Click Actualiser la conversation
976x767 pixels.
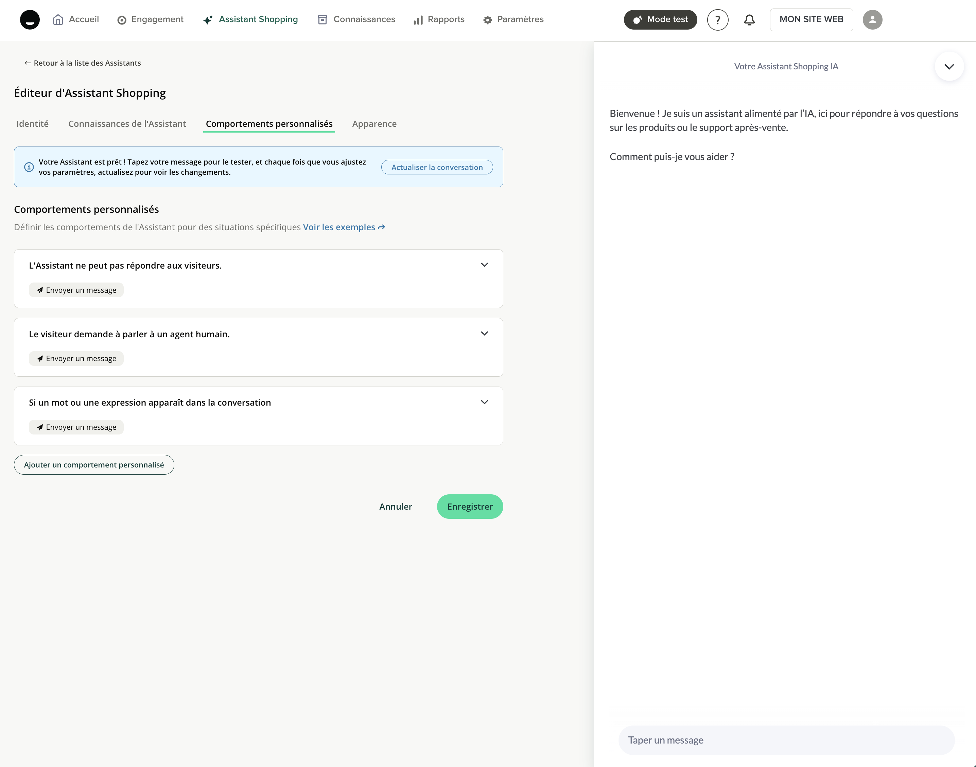[x=437, y=167]
